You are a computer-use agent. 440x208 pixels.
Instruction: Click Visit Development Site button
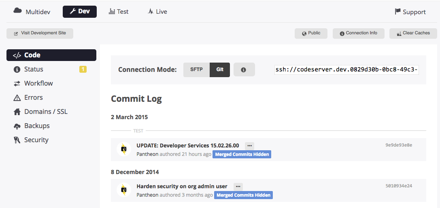pos(40,33)
